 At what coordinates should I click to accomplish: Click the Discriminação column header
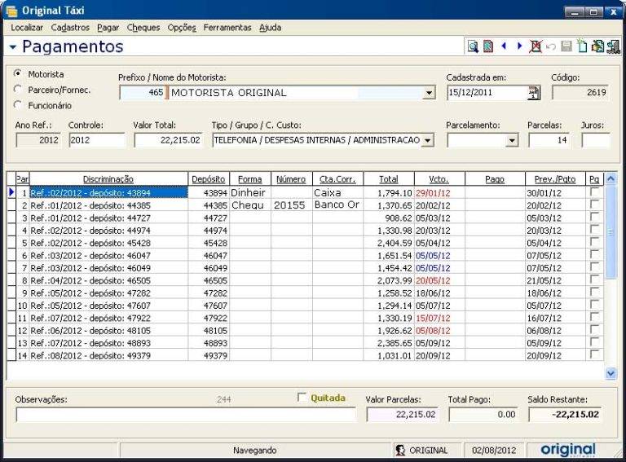pyautogui.click(x=108, y=178)
